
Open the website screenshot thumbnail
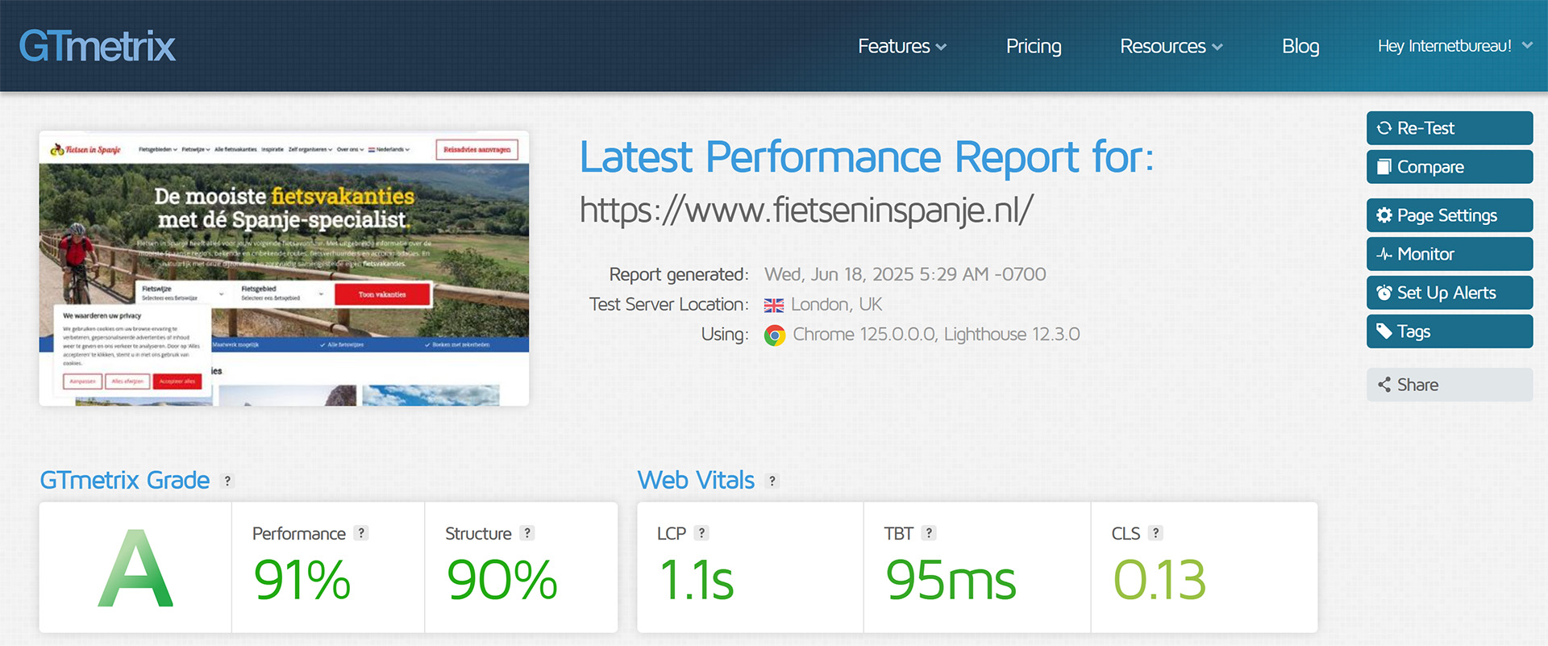pos(284,269)
